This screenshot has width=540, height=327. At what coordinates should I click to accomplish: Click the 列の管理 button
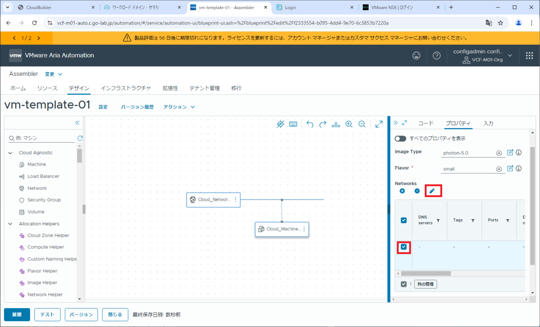[425, 284]
